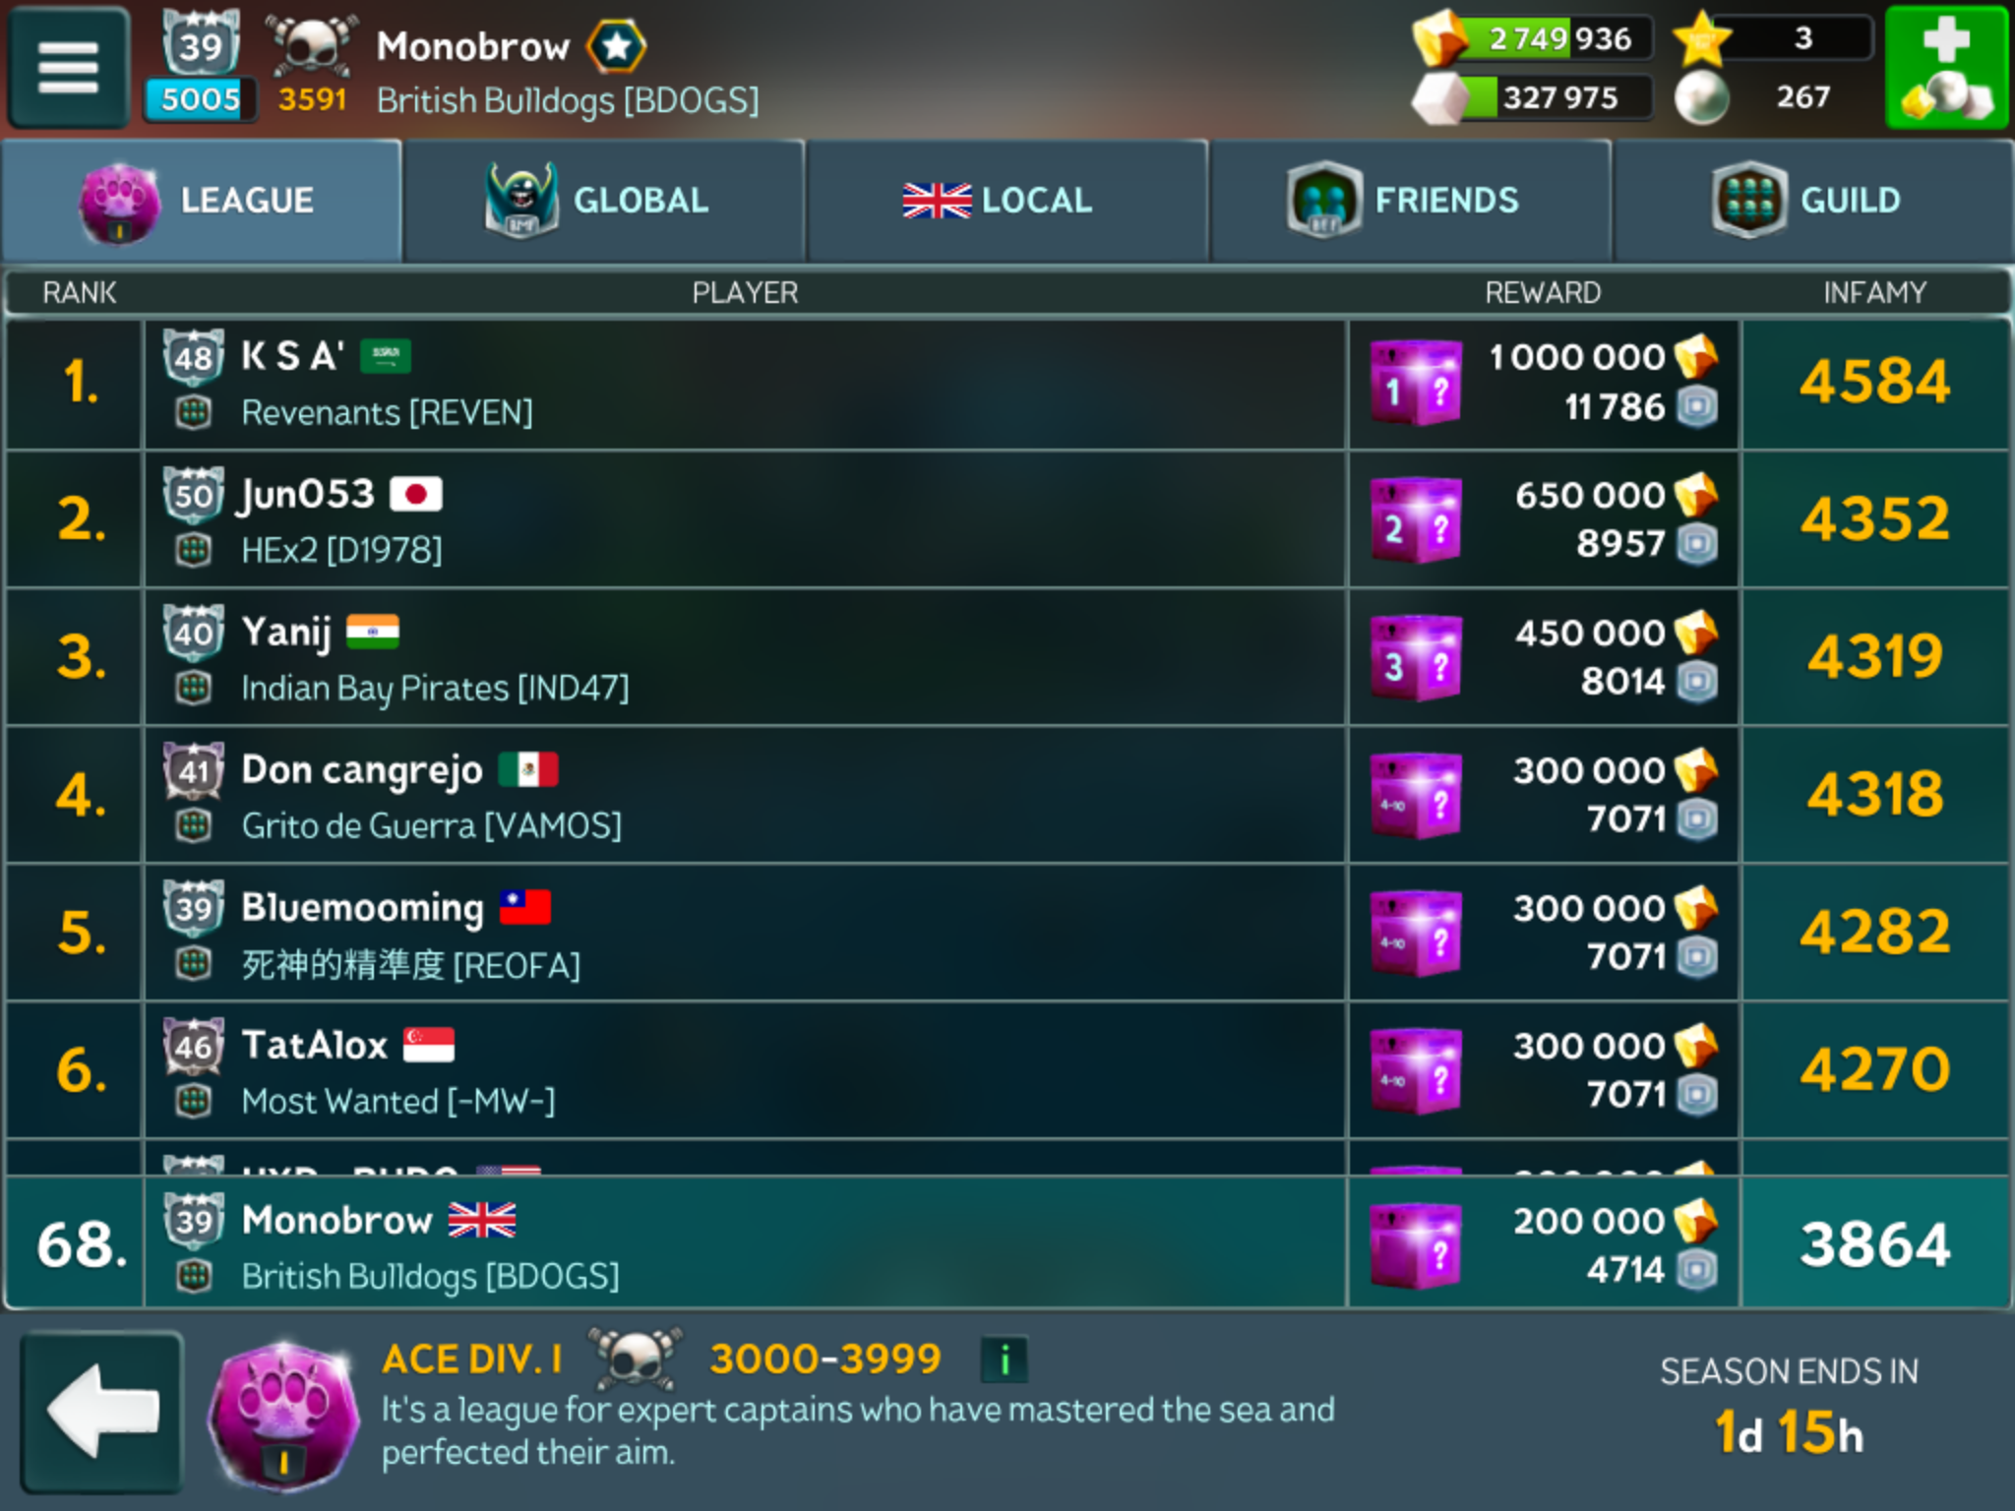Tap the Revenants guild emblem icon
Image resolution: width=2015 pixels, height=1511 pixels.
tap(194, 412)
